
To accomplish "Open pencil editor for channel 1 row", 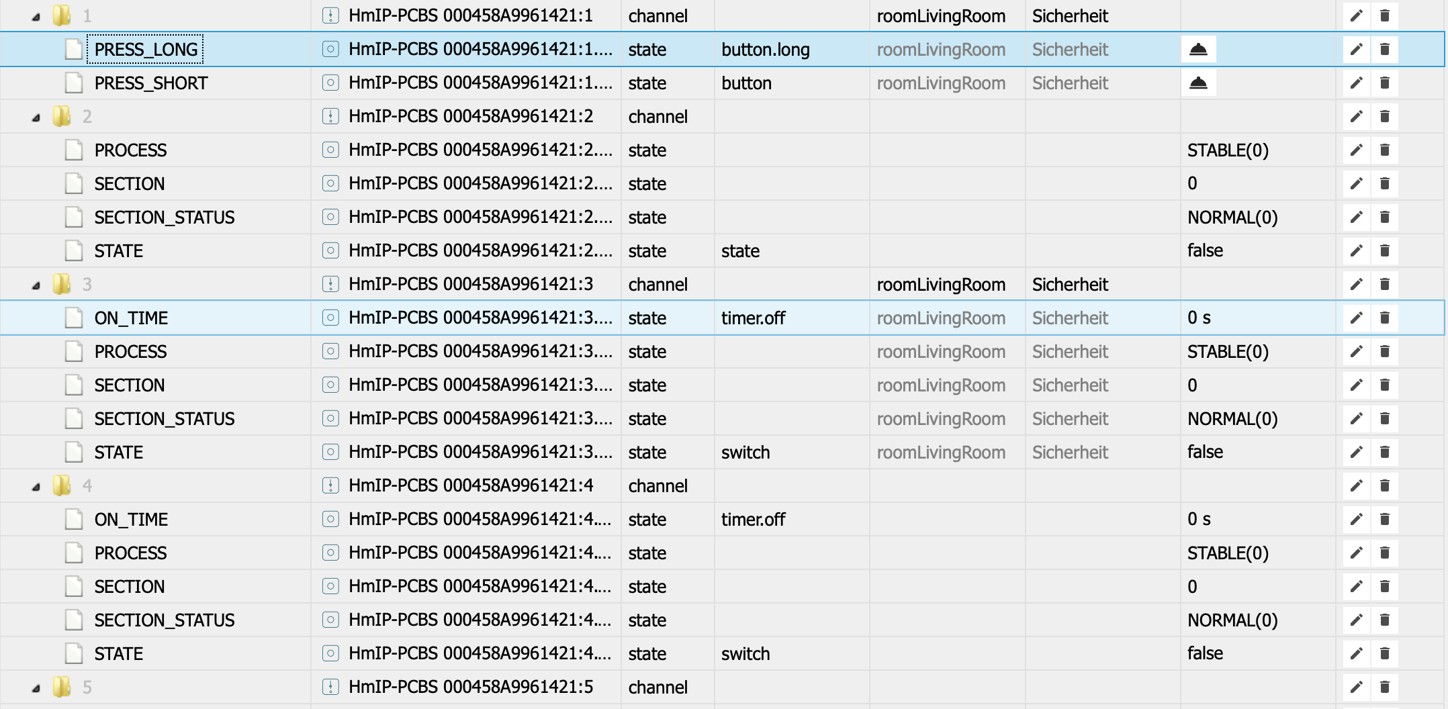I will (x=1356, y=16).
